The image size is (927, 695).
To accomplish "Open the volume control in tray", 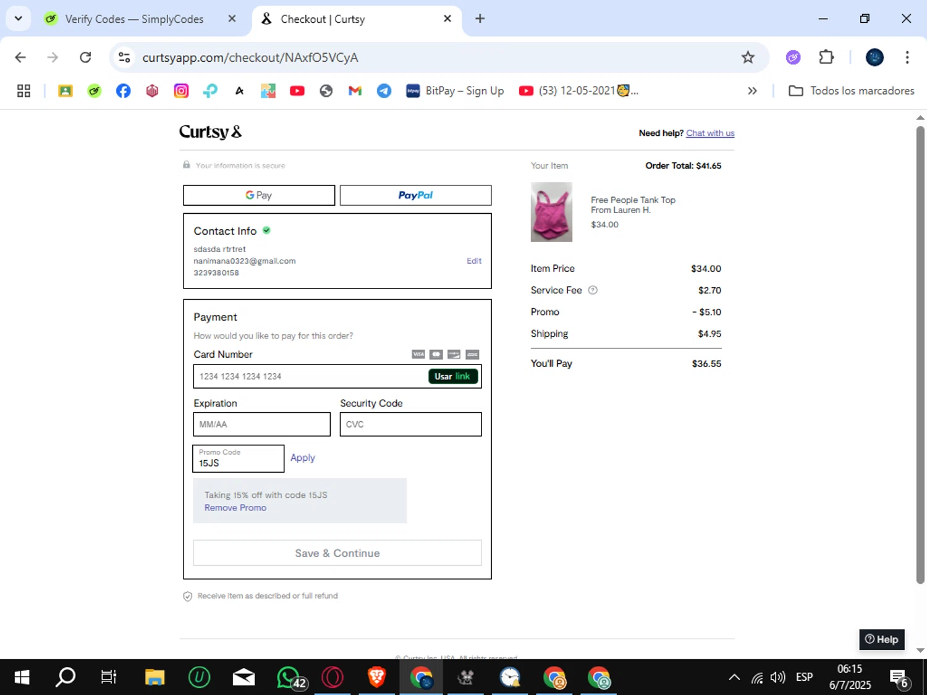I will [778, 677].
